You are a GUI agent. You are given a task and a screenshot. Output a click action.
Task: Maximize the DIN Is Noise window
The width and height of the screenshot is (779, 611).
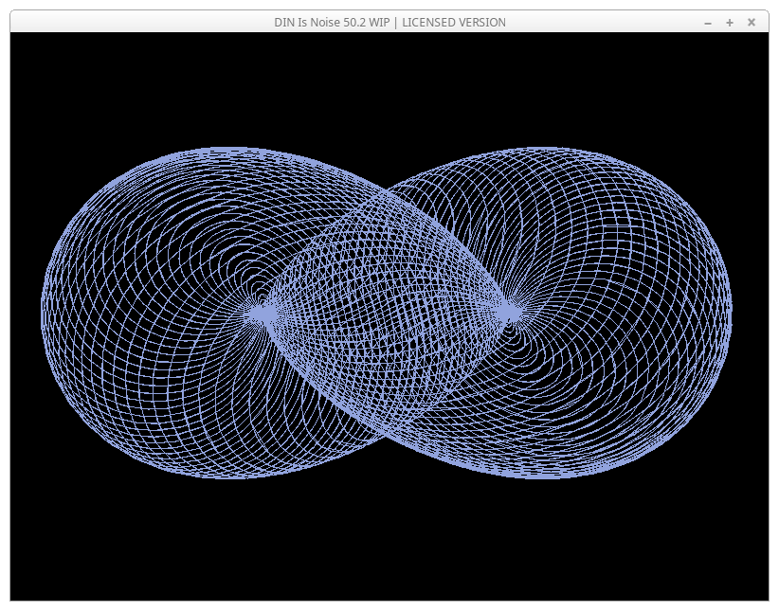(730, 23)
